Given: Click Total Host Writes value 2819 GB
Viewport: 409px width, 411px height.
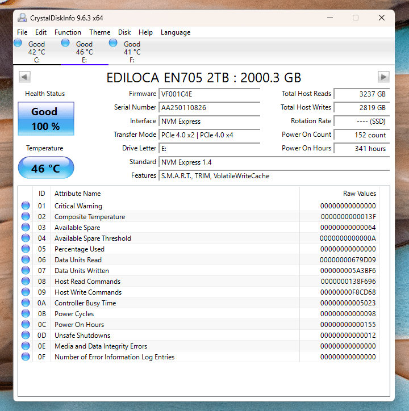Looking at the screenshot, I should [x=361, y=107].
